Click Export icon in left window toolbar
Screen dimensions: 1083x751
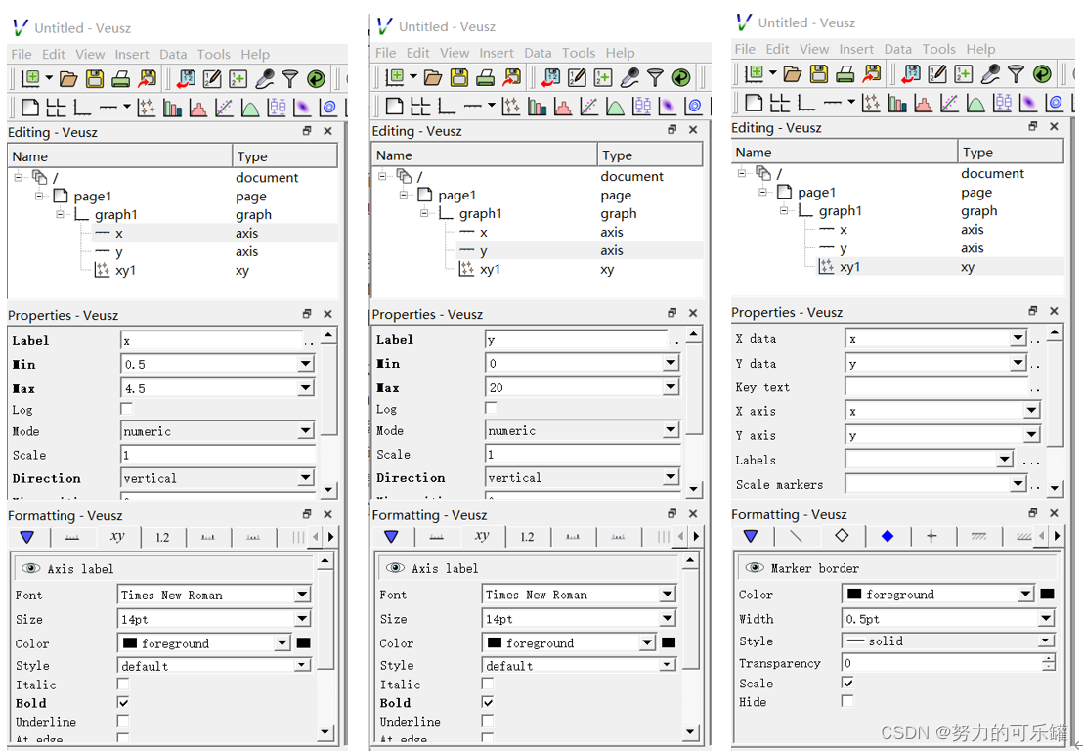147,79
